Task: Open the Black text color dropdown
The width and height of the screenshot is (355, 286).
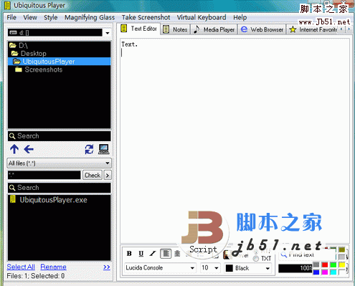Action: pyautogui.click(x=268, y=268)
